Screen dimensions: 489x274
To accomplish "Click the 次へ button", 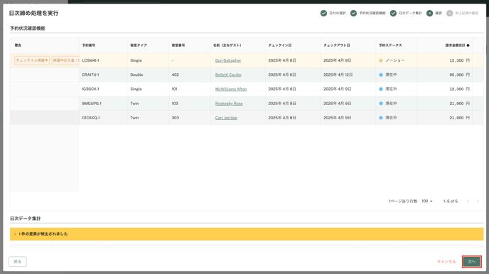I will 471,261.
